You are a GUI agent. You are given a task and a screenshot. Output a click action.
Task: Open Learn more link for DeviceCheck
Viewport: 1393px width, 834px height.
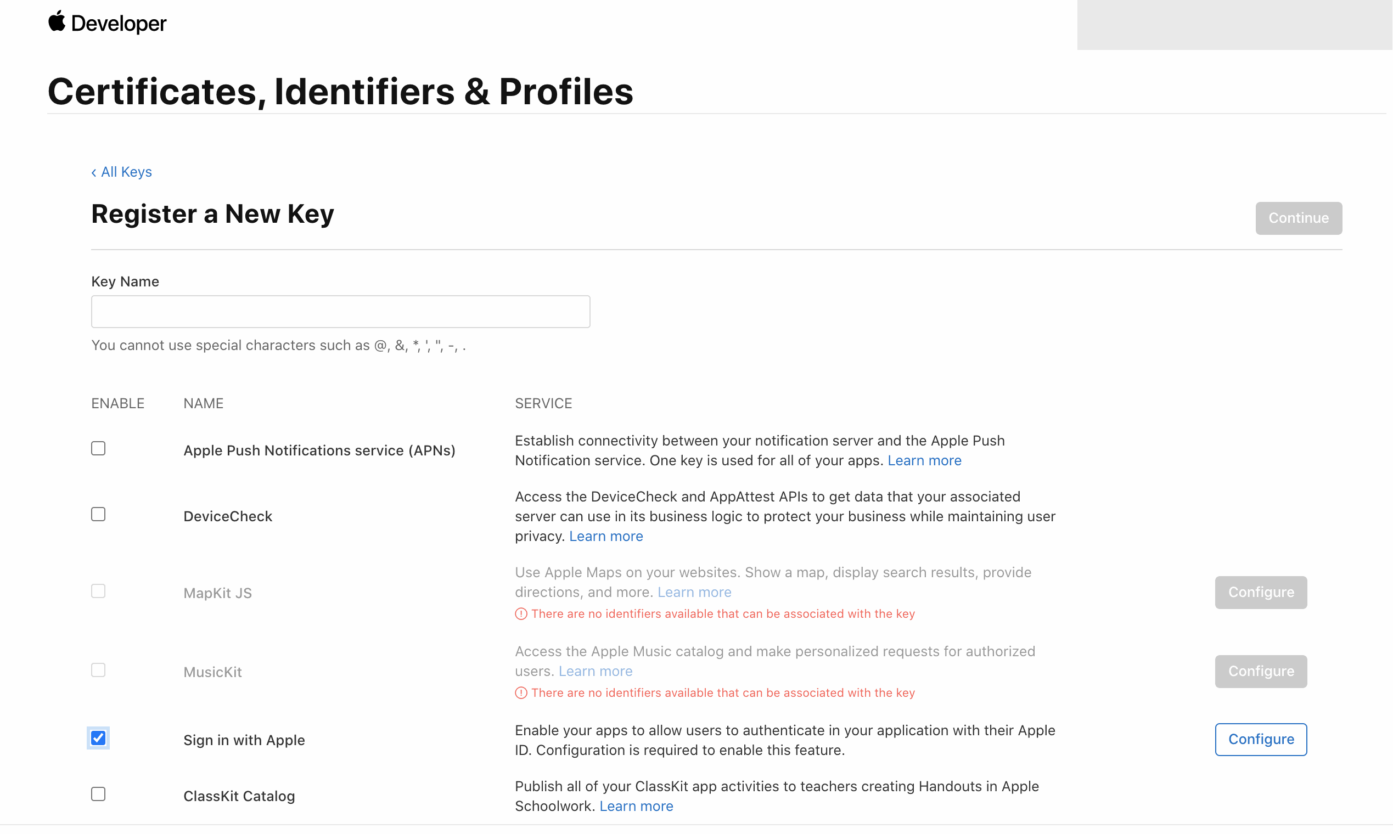click(606, 537)
